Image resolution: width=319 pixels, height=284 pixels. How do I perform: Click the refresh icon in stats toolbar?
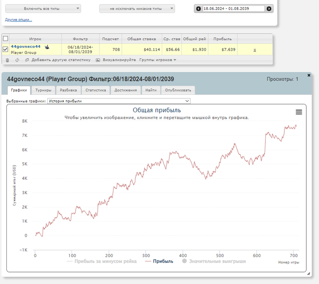coord(17,60)
